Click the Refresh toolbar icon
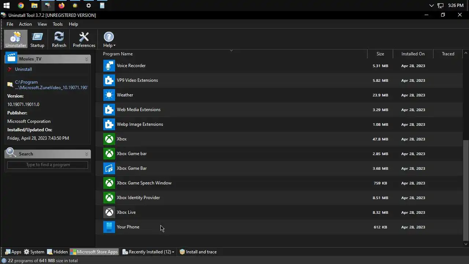Image resolution: width=469 pixels, height=264 pixels. click(59, 39)
